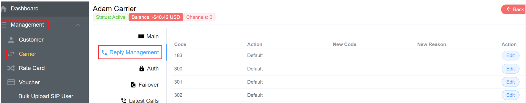Click the Balance -$40.42 USD badge
Screen dimensions: 526x103
(x=156, y=17)
